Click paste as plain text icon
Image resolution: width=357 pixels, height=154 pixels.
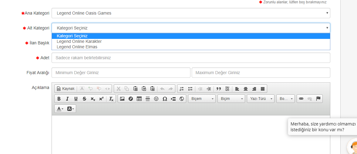pos(144,89)
